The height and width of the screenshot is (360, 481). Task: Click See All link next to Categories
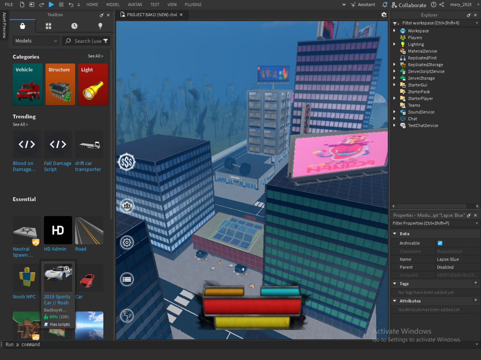click(x=96, y=56)
